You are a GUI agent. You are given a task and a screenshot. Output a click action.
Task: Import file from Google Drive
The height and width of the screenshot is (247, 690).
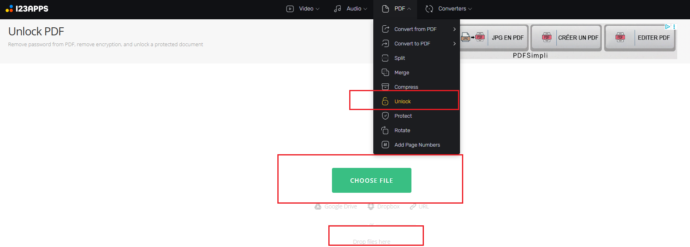pos(336,206)
